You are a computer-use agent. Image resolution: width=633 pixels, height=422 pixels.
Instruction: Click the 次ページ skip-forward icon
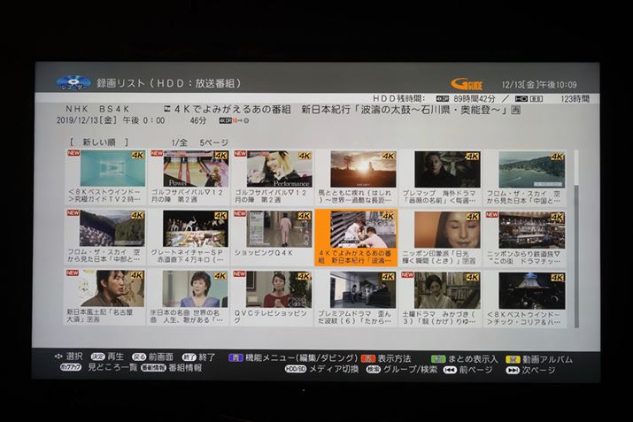[x=513, y=370]
